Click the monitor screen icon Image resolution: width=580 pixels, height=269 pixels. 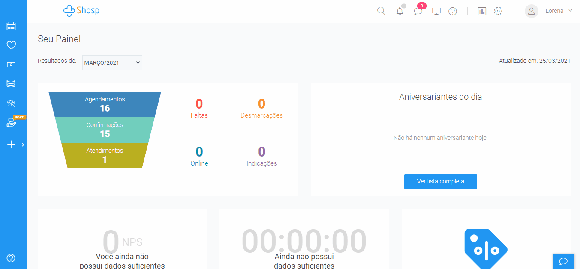tap(436, 11)
